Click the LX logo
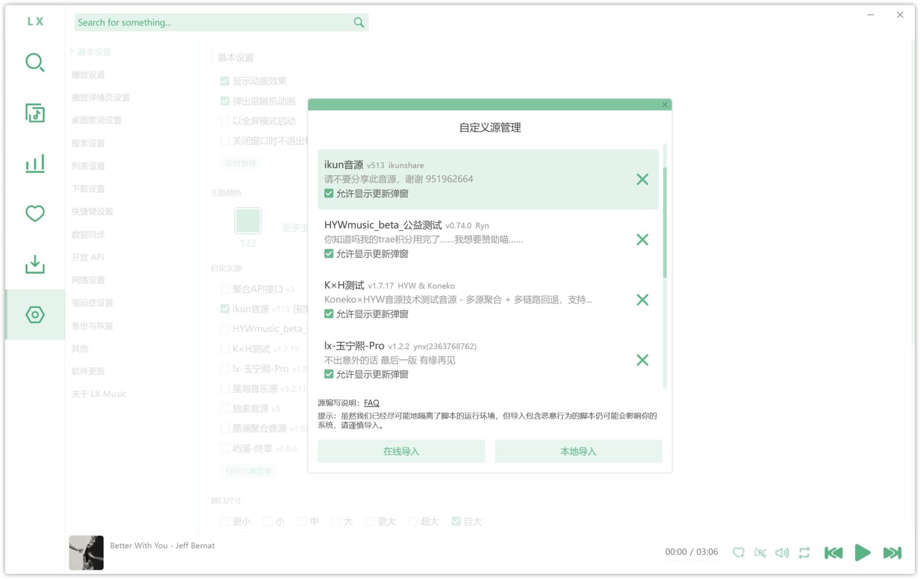Image resolution: width=920 pixels, height=579 pixels. point(35,21)
